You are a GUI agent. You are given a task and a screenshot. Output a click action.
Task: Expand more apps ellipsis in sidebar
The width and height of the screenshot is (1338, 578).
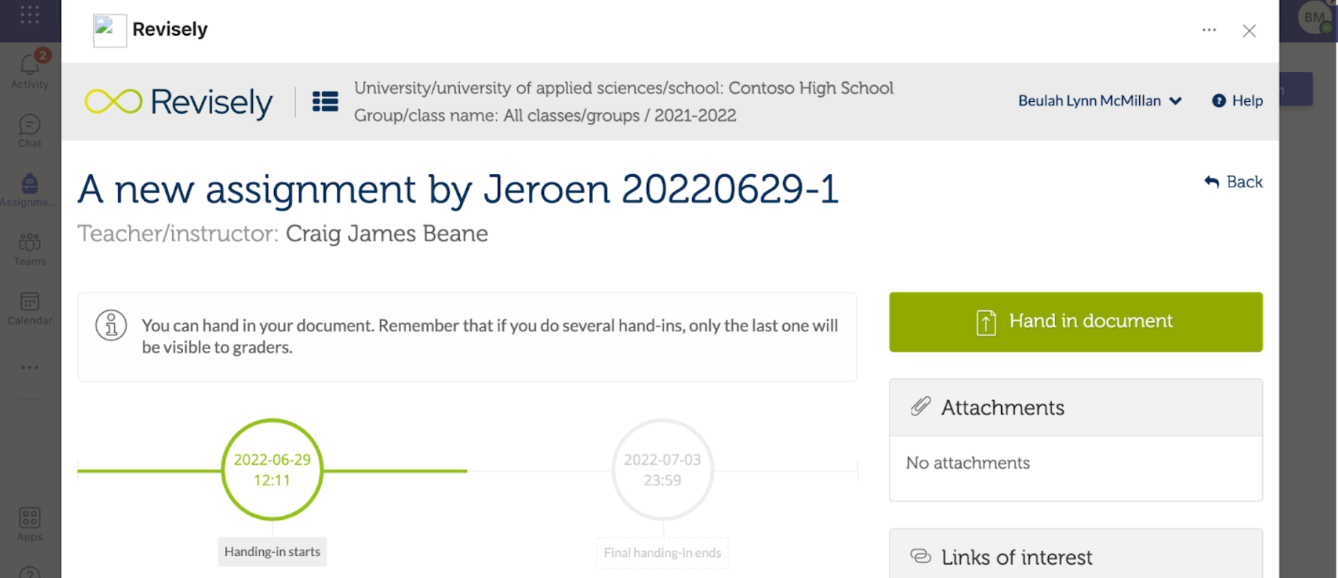point(29,368)
